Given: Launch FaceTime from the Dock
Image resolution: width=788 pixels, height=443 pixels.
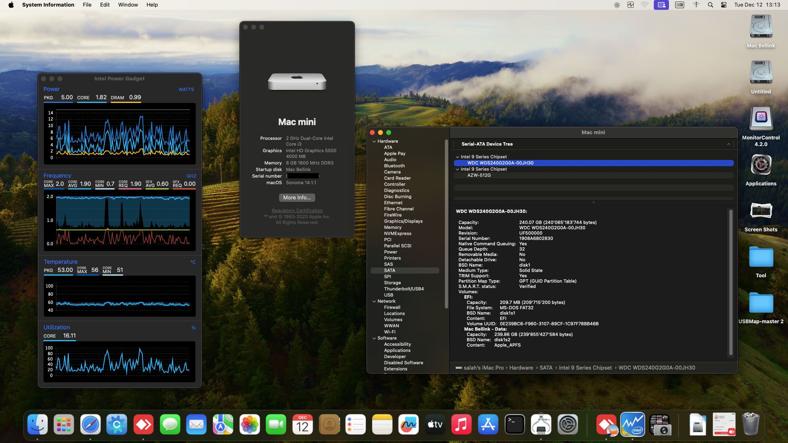Looking at the screenshot, I should click(x=276, y=424).
